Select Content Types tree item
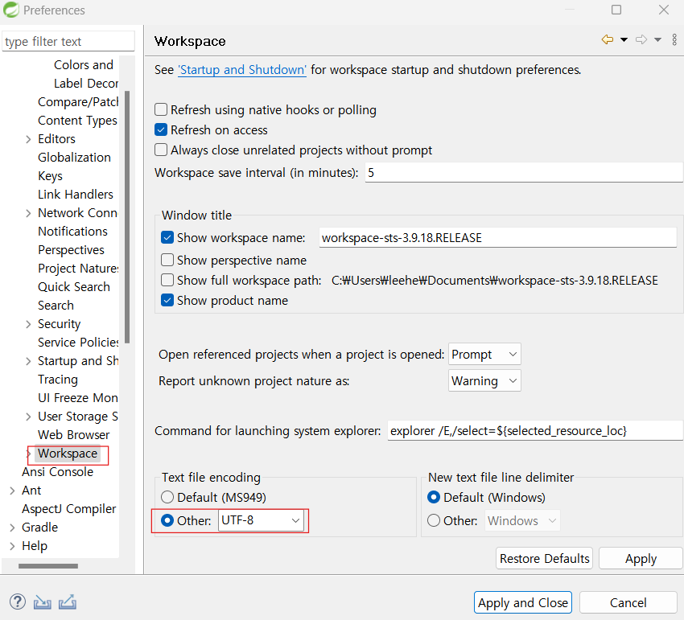 coord(77,120)
